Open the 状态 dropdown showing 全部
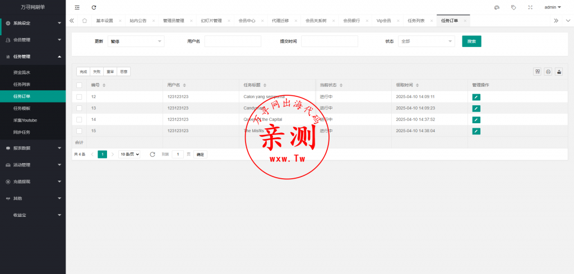Screen dimensions: 574x274 point(427,41)
